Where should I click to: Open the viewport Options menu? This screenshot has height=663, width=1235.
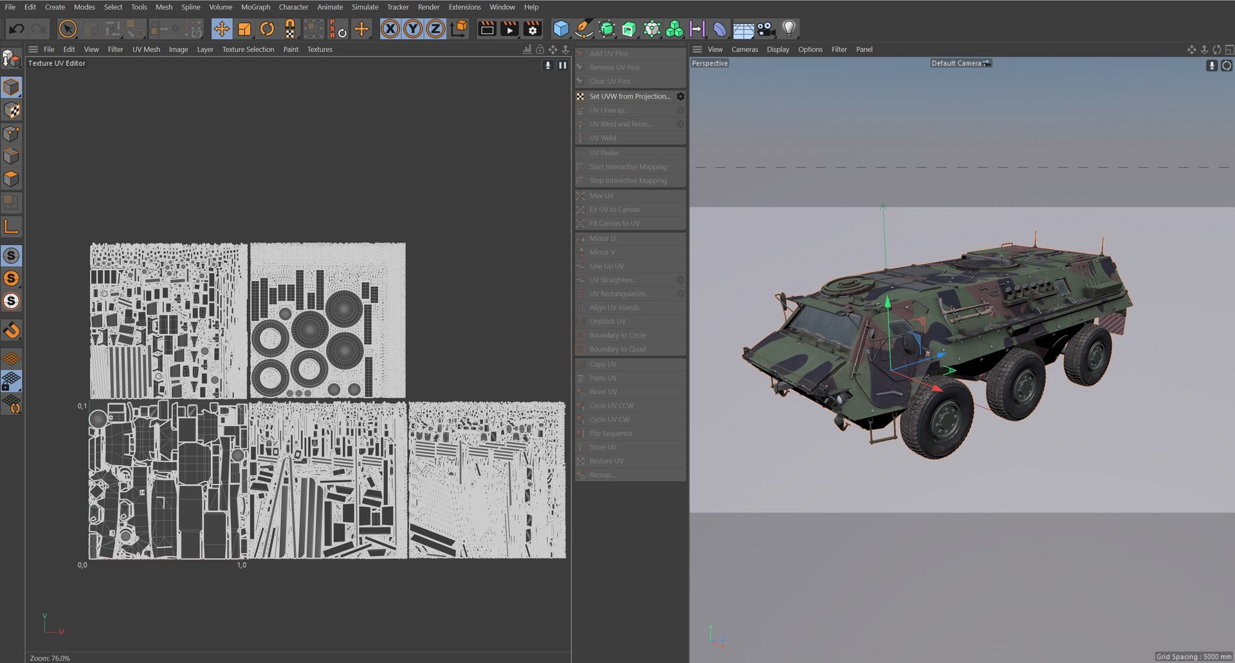pos(810,50)
